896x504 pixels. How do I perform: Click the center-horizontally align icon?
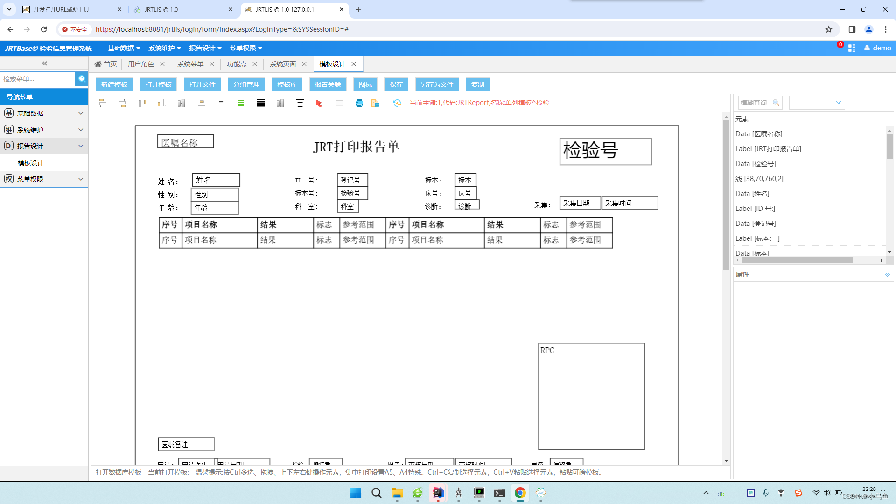(x=202, y=103)
